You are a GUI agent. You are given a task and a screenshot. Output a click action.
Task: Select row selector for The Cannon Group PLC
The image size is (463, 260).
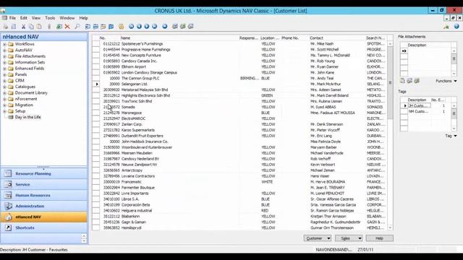click(96, 79)
